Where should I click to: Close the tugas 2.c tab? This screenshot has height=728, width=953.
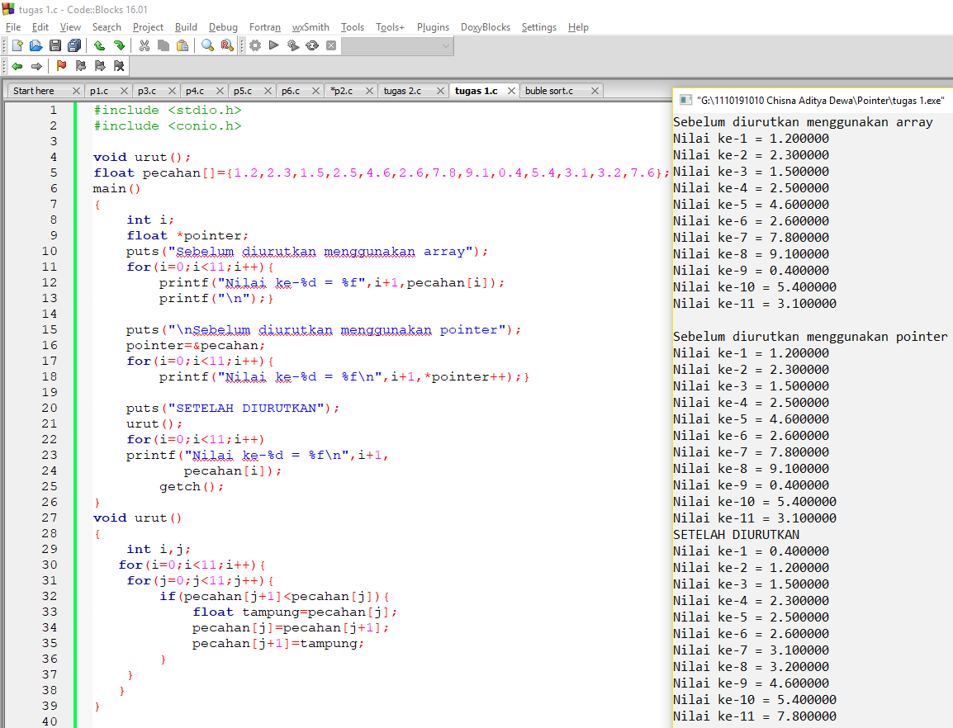click(x=441, y=91)
